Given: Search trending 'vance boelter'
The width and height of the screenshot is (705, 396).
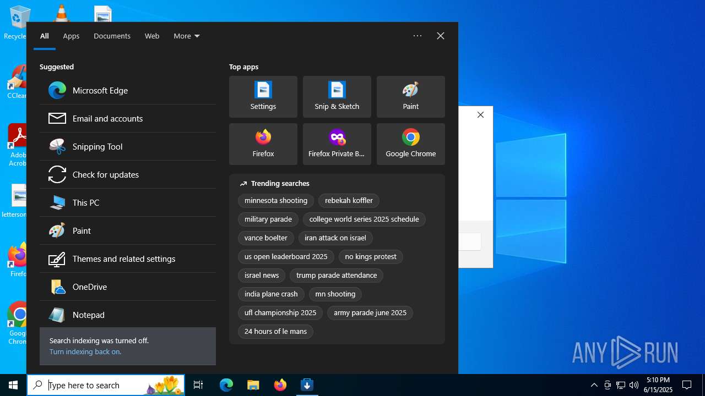Looking at the screenshot, I should pos(266,238).
